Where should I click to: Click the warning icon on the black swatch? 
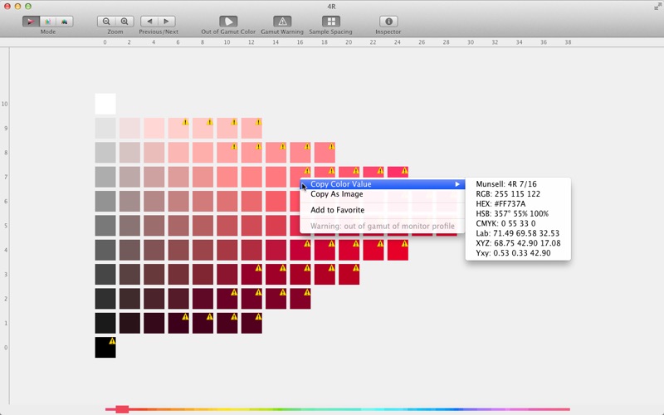click(x=112, y=341)
